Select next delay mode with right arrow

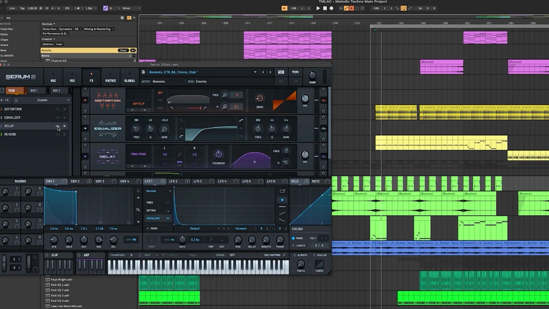145,166
